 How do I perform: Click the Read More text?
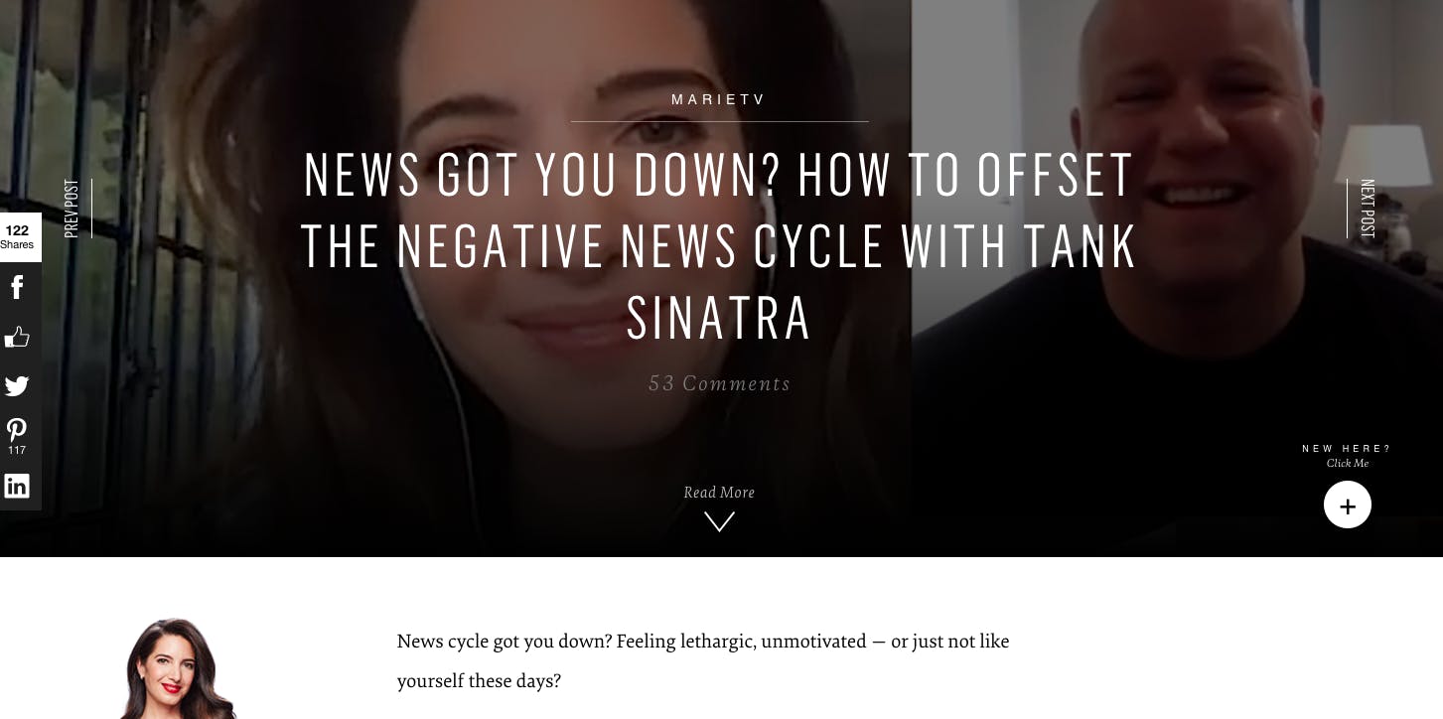click(x=719, y=493)
